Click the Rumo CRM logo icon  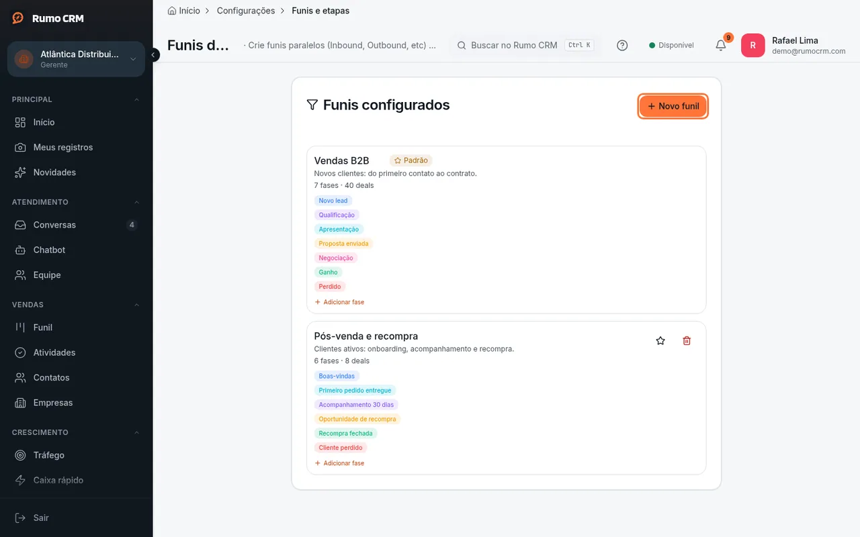point(18,18)
